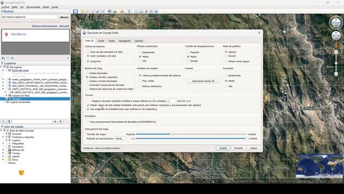Click the record tour toolbar icon
The width and height of the screenshot is (344, 194).
103,11
